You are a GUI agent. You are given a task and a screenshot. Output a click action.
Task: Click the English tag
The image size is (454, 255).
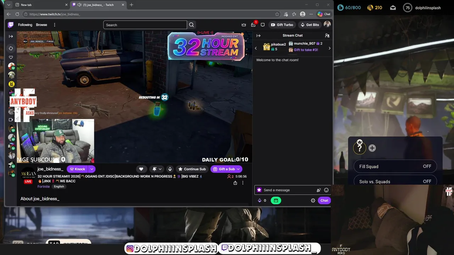pos(59,187)
